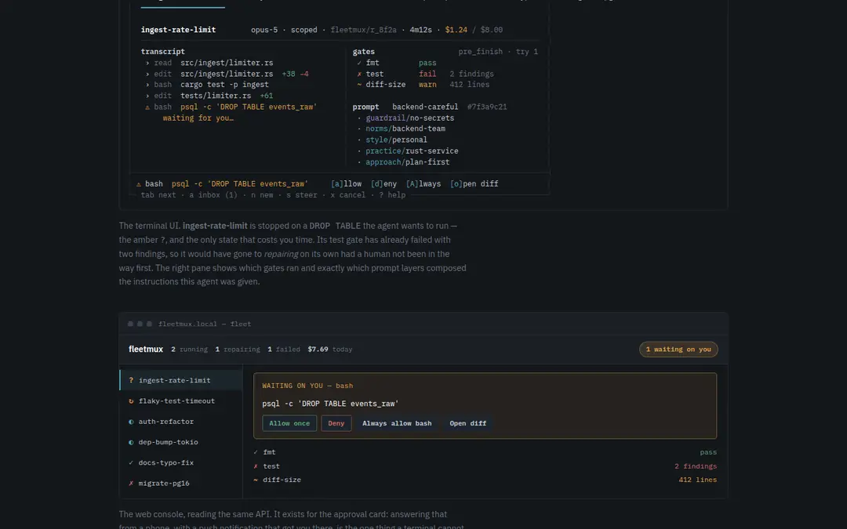Click the '2 findings' text in the terminal gates

point(471,74)
